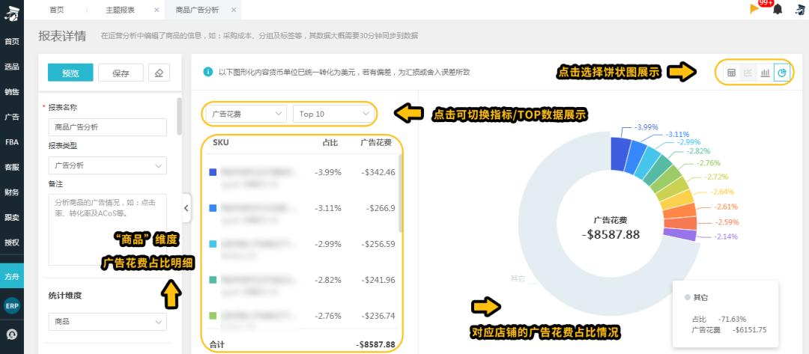Click the 预览 button
The height and width of the screenshot is (354, 809).
pyautogui.click(x=70, y=73)
